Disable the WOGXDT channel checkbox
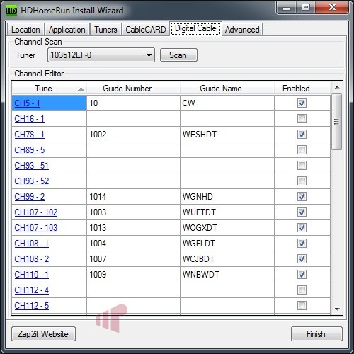The height and width of the screenshot is (354, 354). (302, 228)
